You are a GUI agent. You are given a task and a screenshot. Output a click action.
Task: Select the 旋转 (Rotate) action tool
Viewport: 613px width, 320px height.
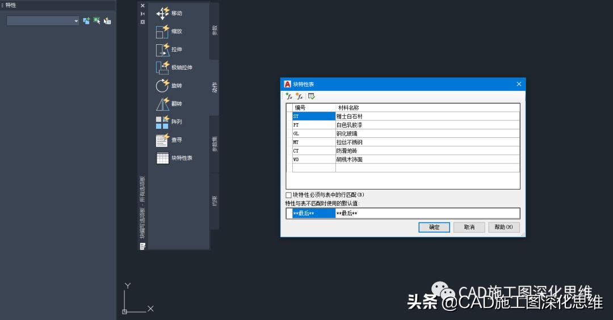(169, 86)
